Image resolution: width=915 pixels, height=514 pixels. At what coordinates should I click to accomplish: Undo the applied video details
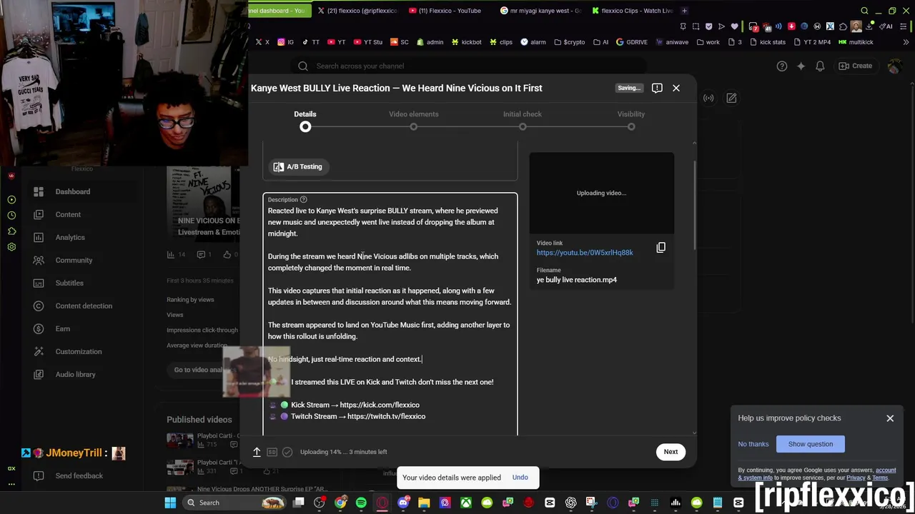click(x=520, y=478)
